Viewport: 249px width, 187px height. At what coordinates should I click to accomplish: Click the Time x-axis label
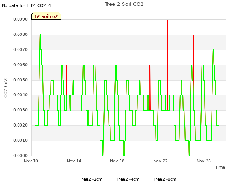pos(220,167)
